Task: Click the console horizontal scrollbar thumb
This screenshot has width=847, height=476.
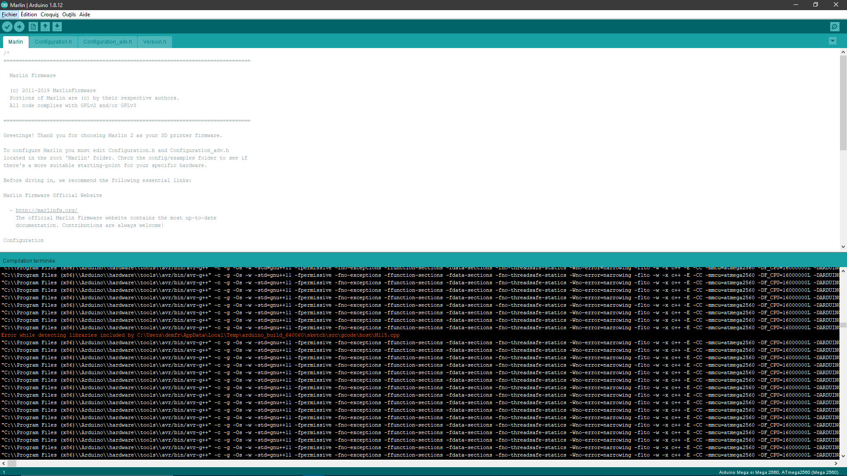Action: click(12, 464)
